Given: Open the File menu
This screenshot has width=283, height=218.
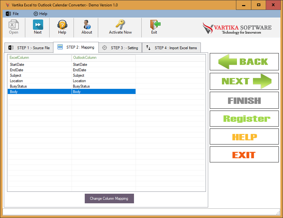Looking at the screenshot, I should pyautogui.click(x=16, y=14).
